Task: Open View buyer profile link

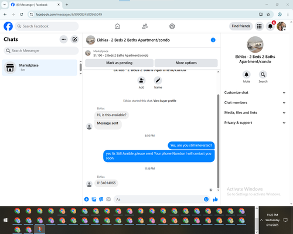Action: tap(165, 101)
